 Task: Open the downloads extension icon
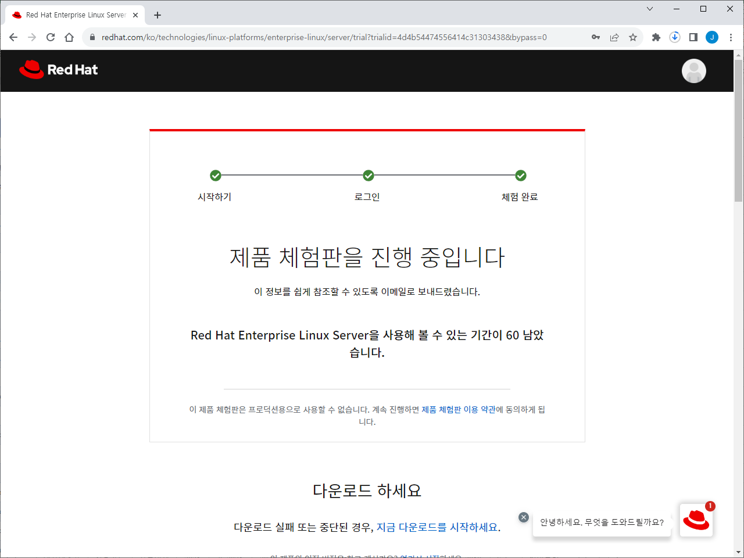pyautogui.click(x=675, y=37)
